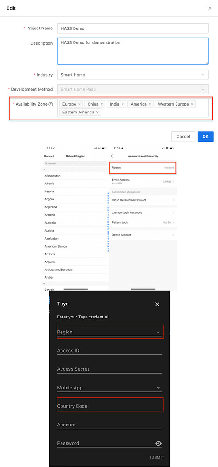The width and height of the screenshot is (218, 467).
Task: Close the Tuya credential dialog
Action: tap(157, 304)
